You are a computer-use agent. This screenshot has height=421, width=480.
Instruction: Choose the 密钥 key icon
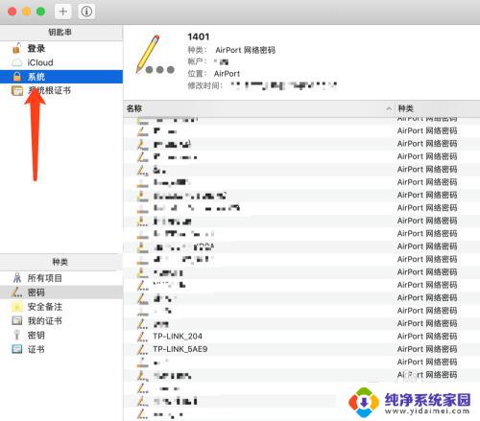[17, 335]
